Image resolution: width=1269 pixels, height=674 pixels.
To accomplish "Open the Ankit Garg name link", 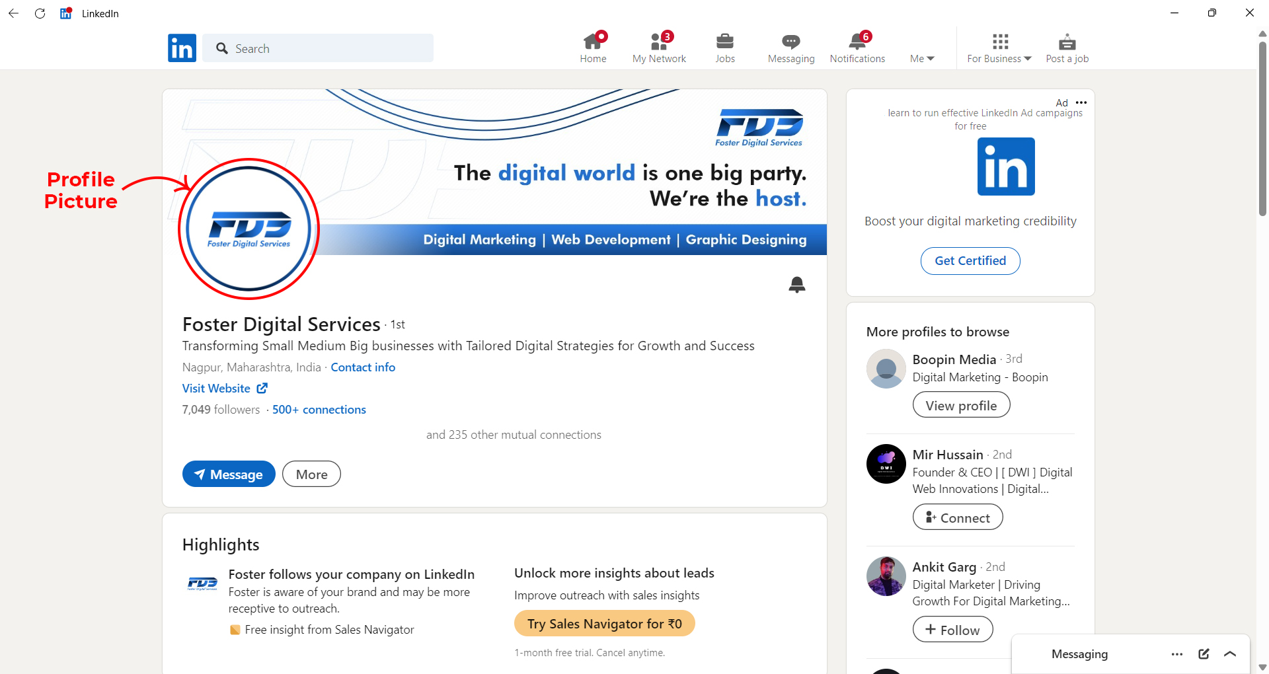I will click(944, 567).
